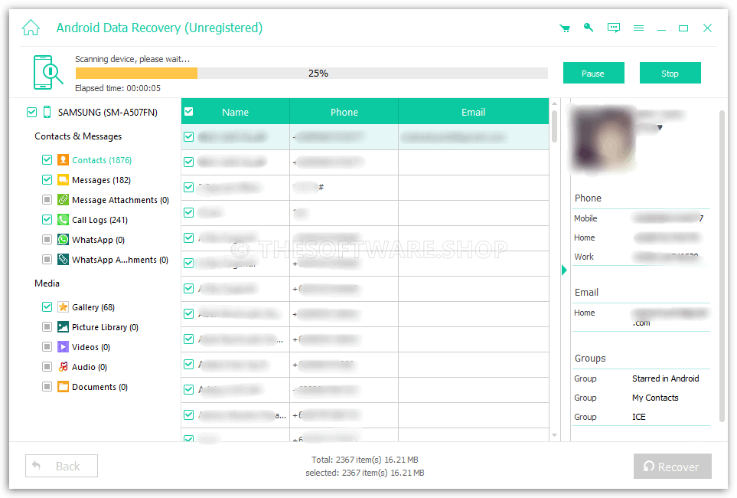Uncheck the first contact row checkbox

[x=188, y=137]
